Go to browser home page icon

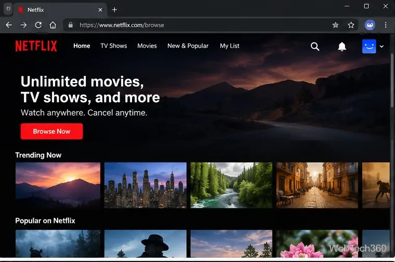pyautogui.click(x=52, y=25)
